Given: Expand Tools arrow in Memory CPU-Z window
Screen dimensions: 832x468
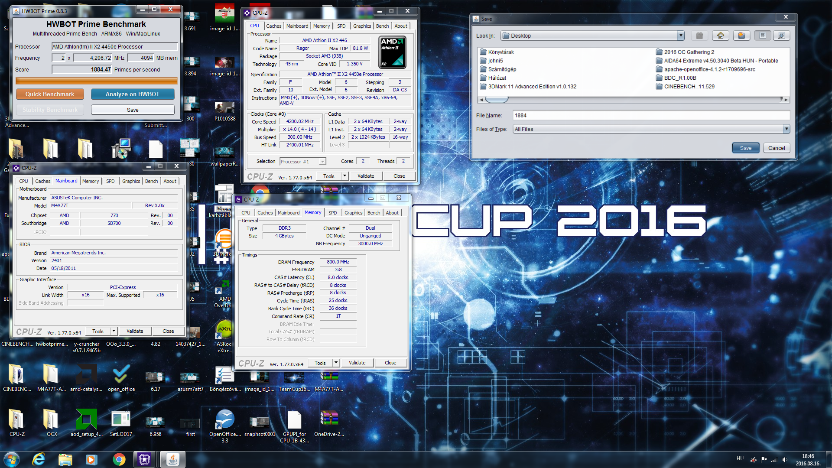Looking at the screenshot, I should [x=336, y=363].
